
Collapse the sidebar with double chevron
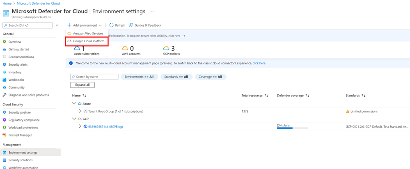pyautogui.click(x=57, y=25)
